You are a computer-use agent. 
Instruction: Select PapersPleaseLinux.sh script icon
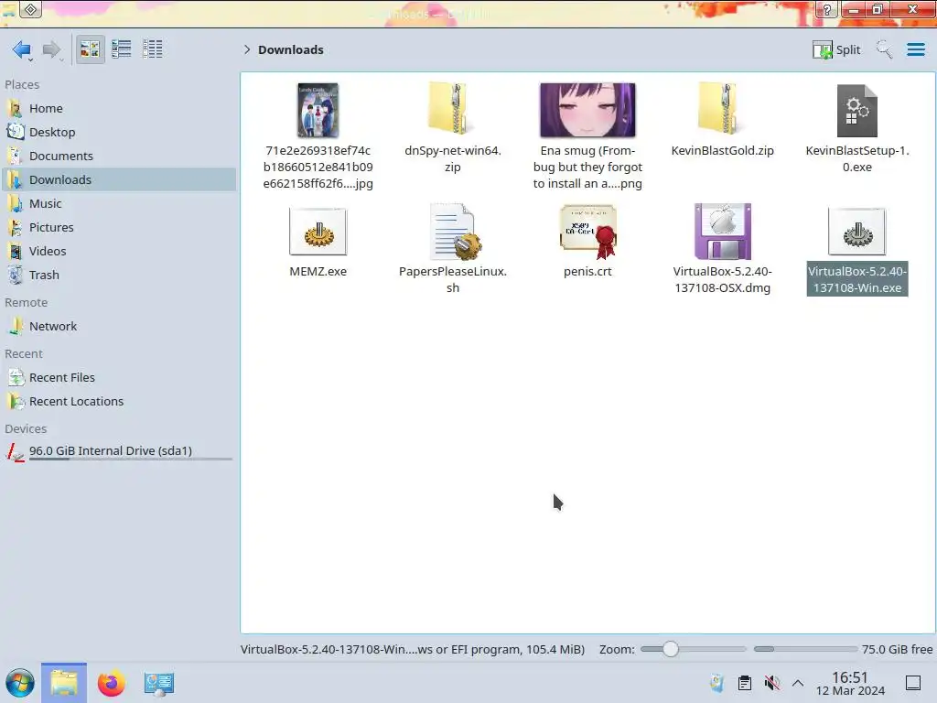[x=454, y=232]
